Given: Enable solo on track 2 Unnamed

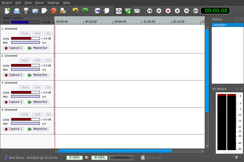Looking at the screenshot, I should click(37, 60).
